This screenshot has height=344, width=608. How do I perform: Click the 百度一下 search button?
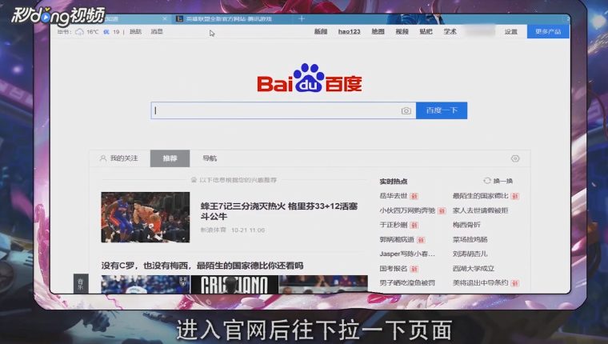pos(442,110)
